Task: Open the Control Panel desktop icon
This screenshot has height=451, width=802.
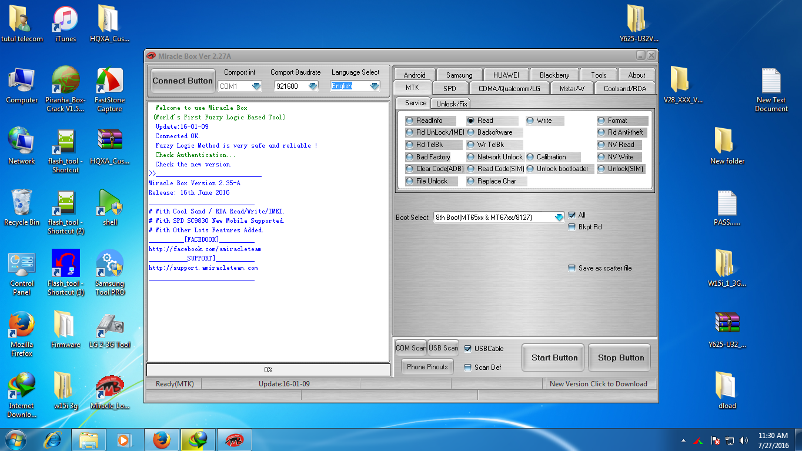Action: [22, 273]
